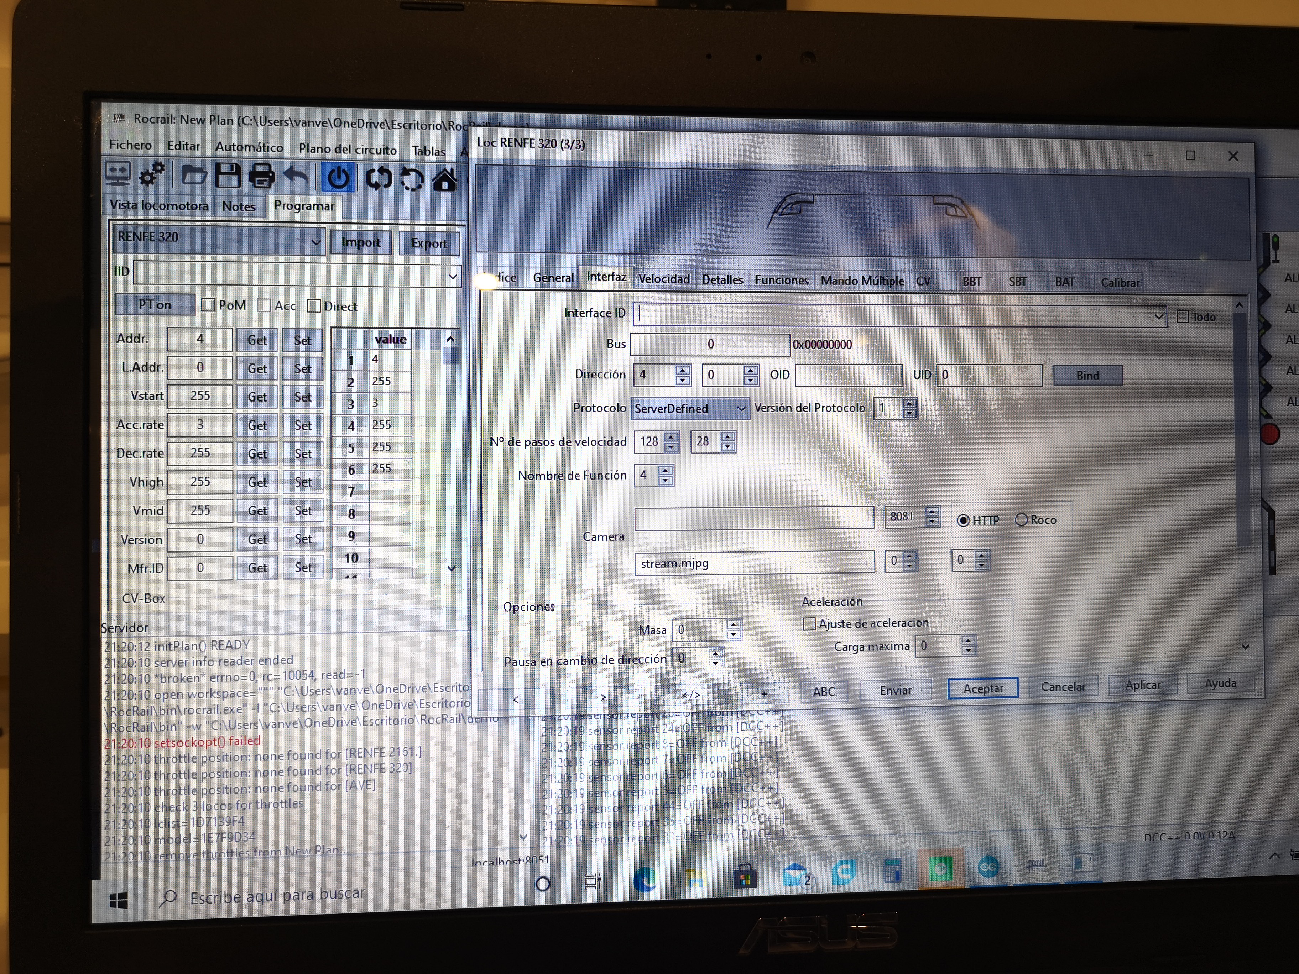Toggle track power button icon
Image resolution: width=1299 pixels, height=974 pixels.
tap(338, 177)
